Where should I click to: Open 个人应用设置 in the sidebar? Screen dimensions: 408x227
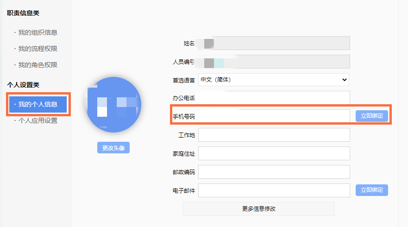point(38,120)
